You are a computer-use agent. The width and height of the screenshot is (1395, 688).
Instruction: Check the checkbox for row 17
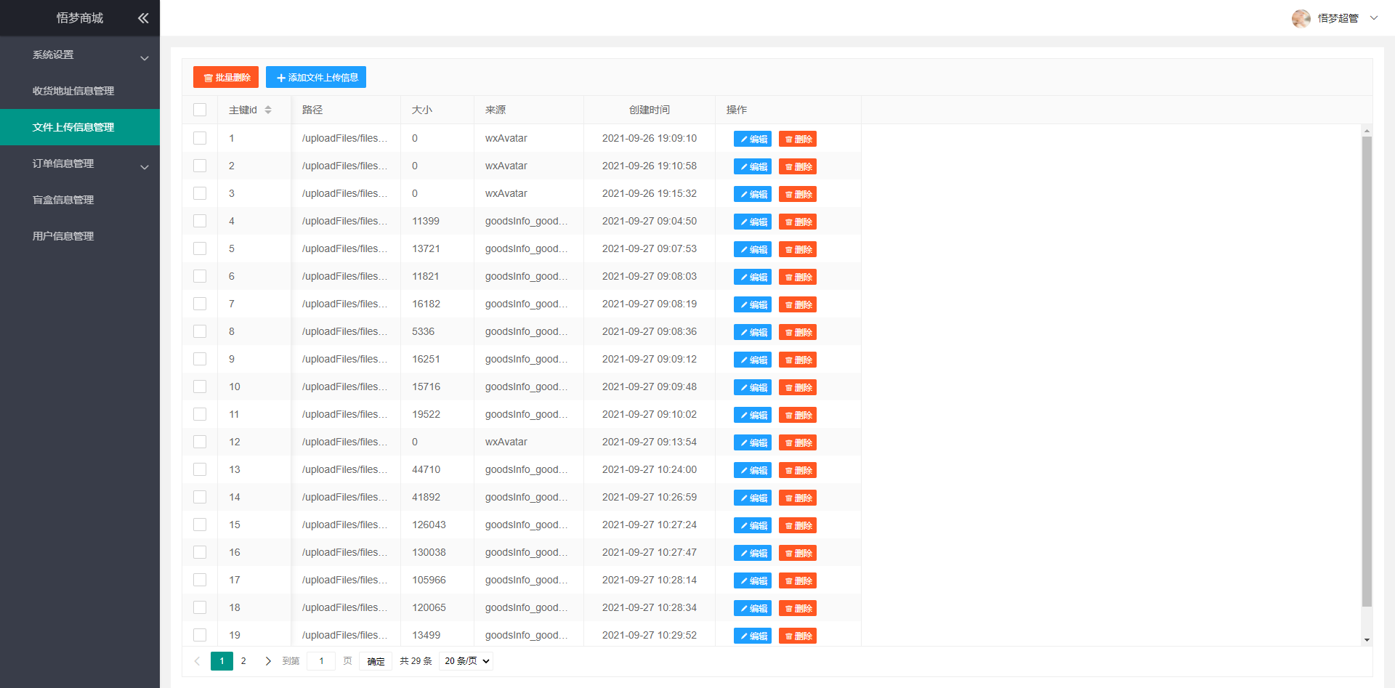pyautogui.click(x=200, y=580)
